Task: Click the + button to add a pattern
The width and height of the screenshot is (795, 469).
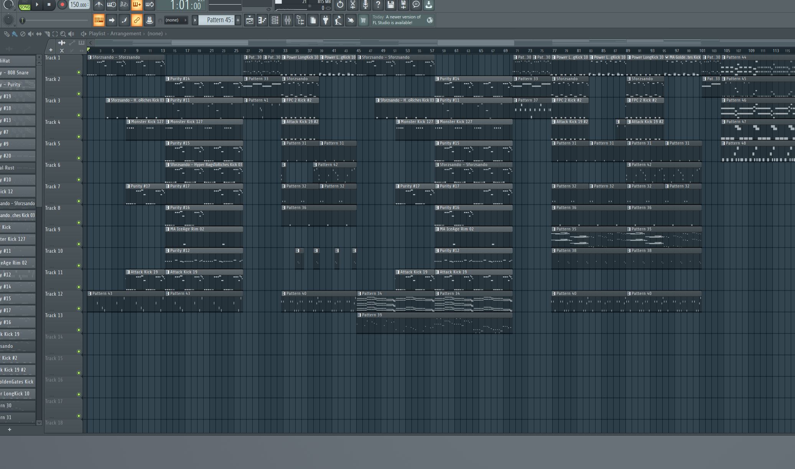Action: 238,20
